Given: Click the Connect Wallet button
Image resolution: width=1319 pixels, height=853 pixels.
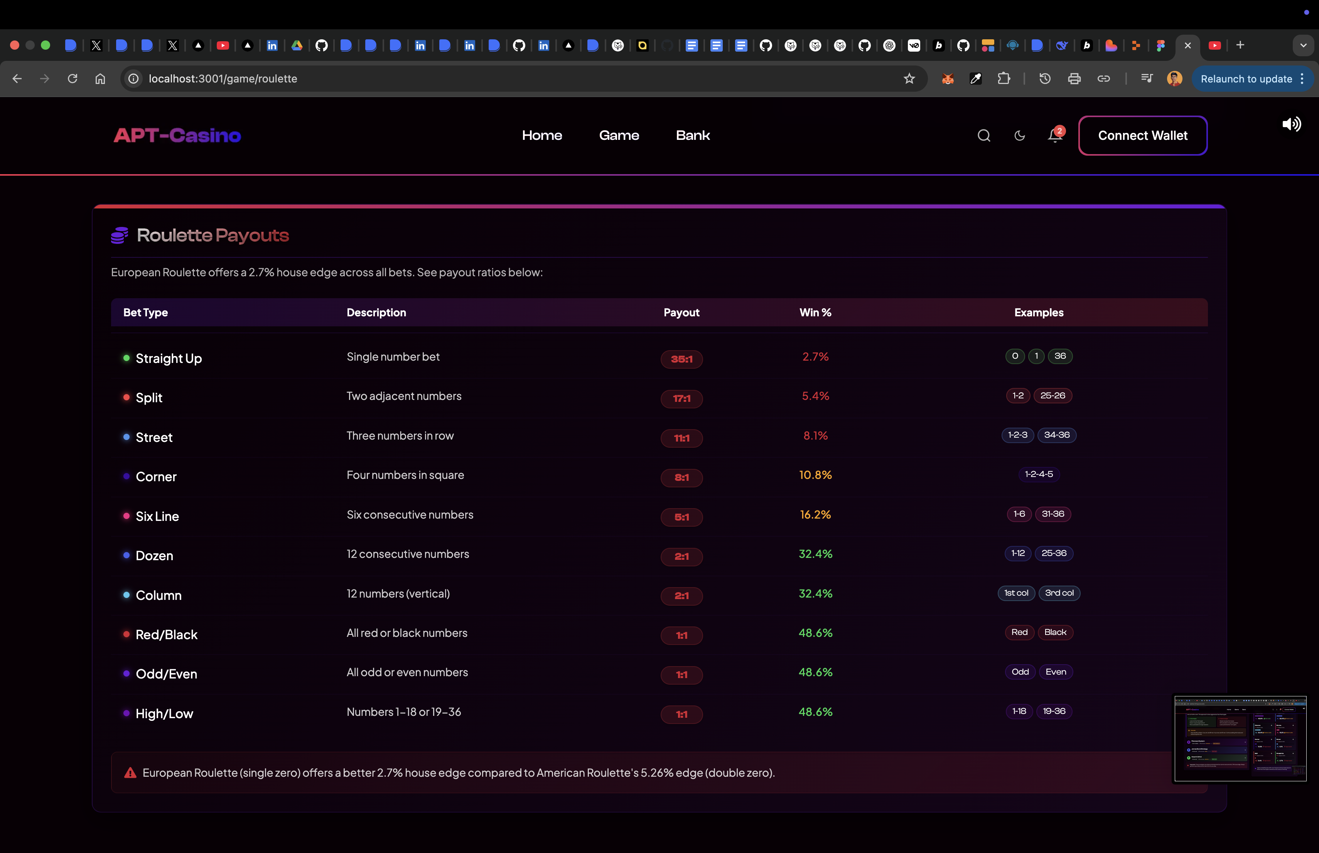Looking at the screenshot, I should 1142,136.
